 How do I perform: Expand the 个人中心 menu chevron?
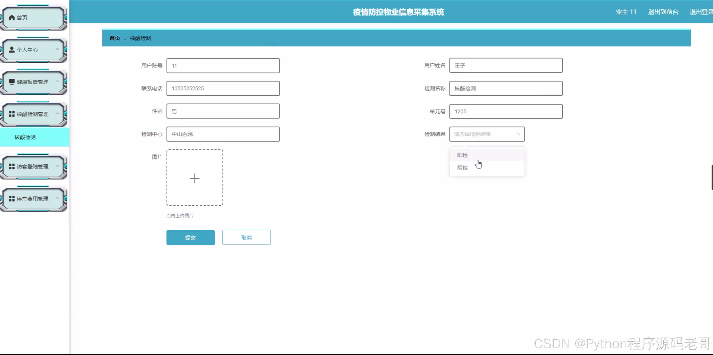(x=58, y=49)
